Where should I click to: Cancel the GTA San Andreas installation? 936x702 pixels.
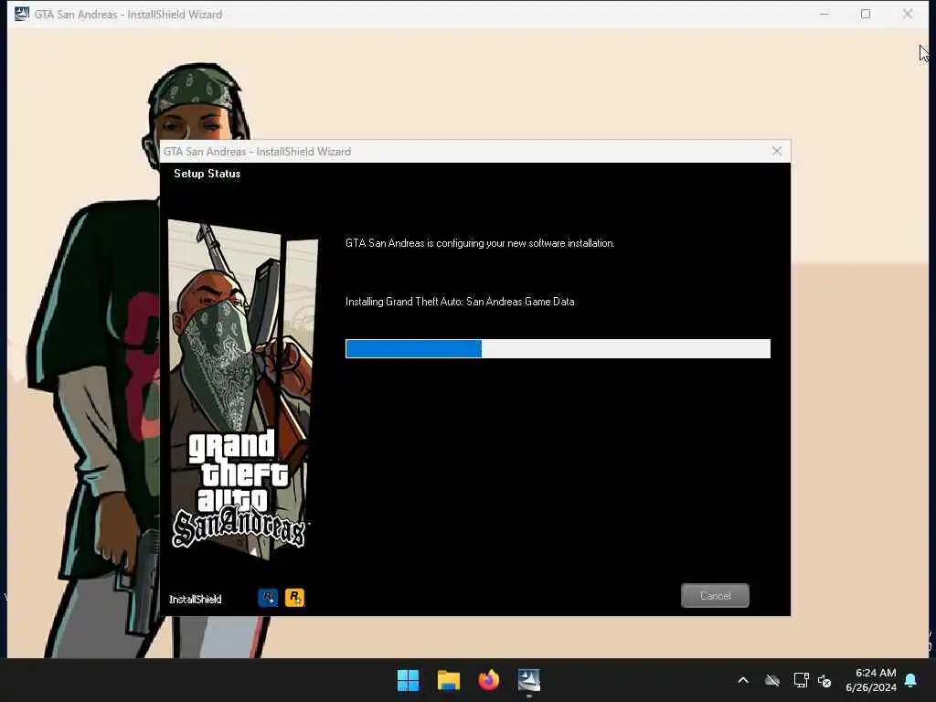715,595
